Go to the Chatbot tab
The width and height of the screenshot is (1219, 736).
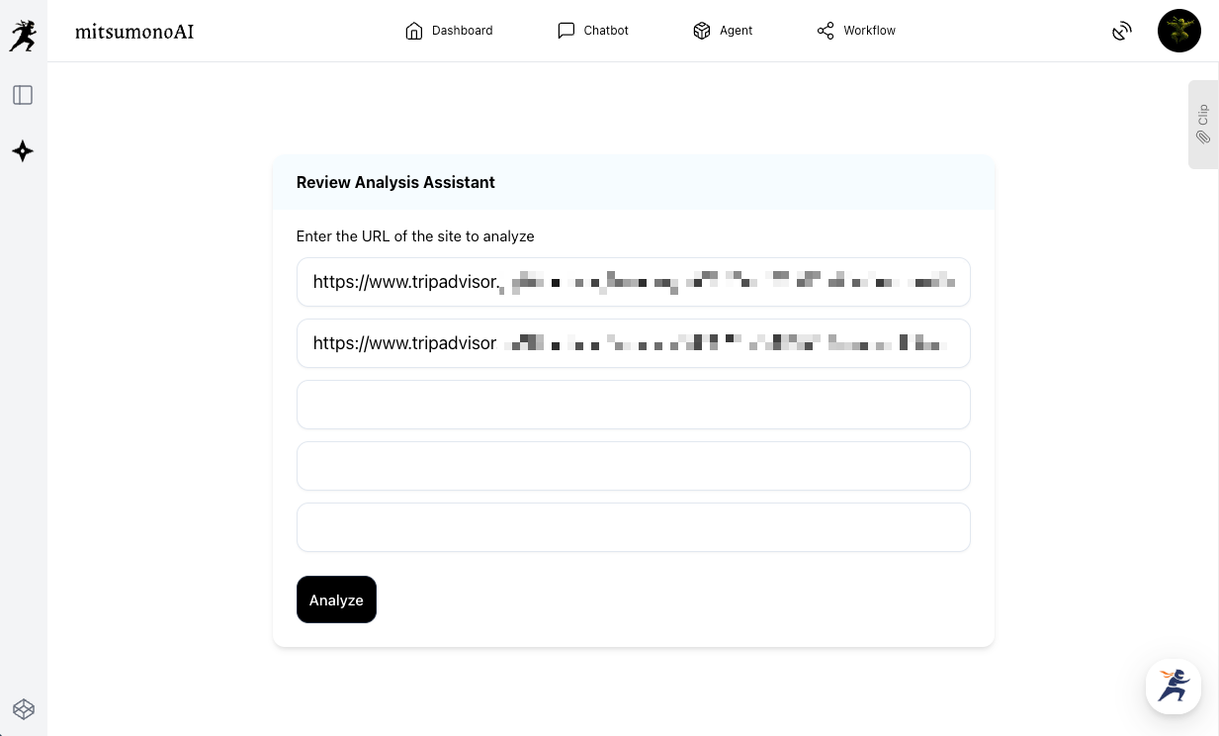593,31
